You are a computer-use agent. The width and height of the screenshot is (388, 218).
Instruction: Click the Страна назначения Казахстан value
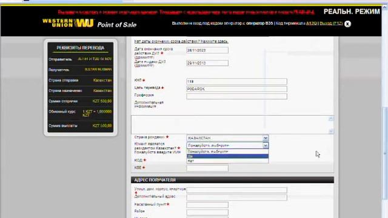102,91
